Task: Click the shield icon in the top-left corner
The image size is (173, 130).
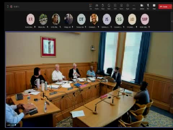Action: [8, 6]
